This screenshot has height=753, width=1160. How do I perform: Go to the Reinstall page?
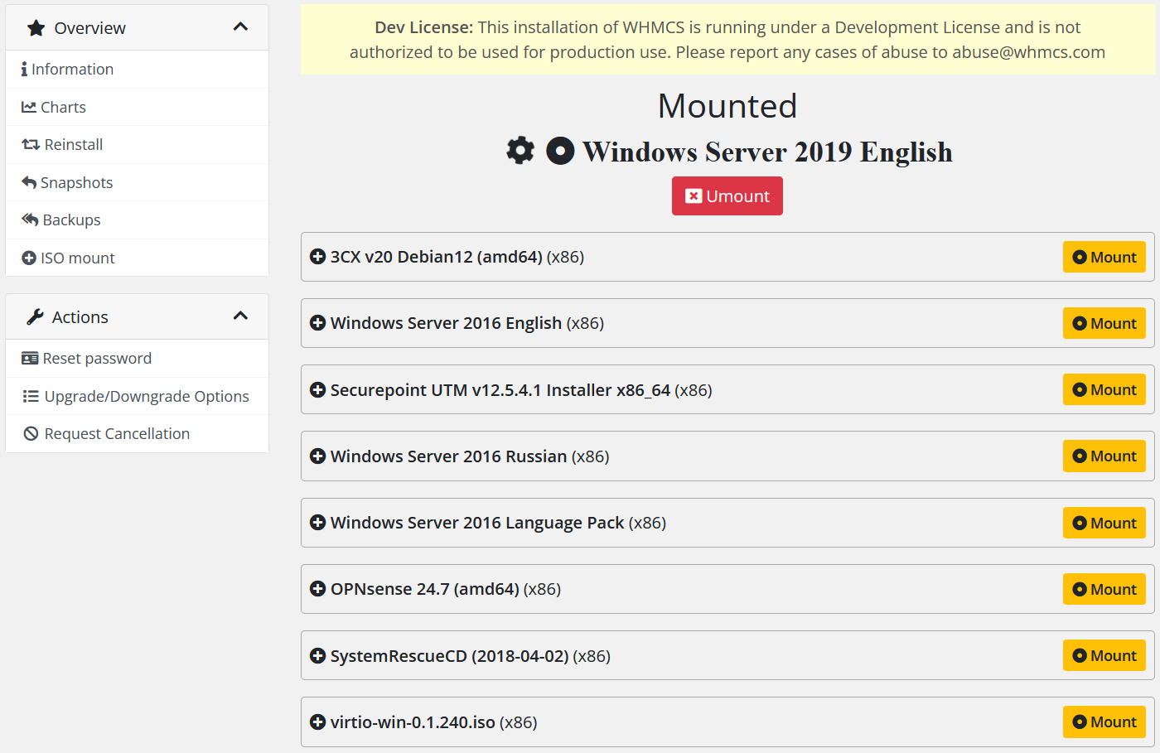tap(138, 145)
